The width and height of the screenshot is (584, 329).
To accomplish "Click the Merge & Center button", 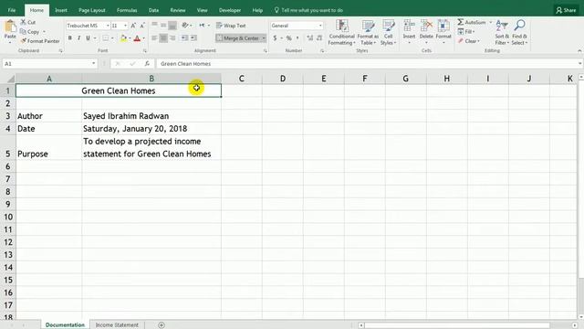I will pyautogui.click(x=237, y=38).
